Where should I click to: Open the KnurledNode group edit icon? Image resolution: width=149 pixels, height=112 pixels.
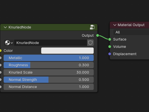(92, 27)
